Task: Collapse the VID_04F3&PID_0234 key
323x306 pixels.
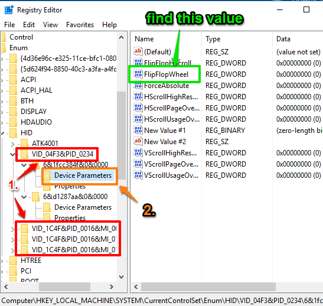Action: pyautogui.click(x=13, y=154)
